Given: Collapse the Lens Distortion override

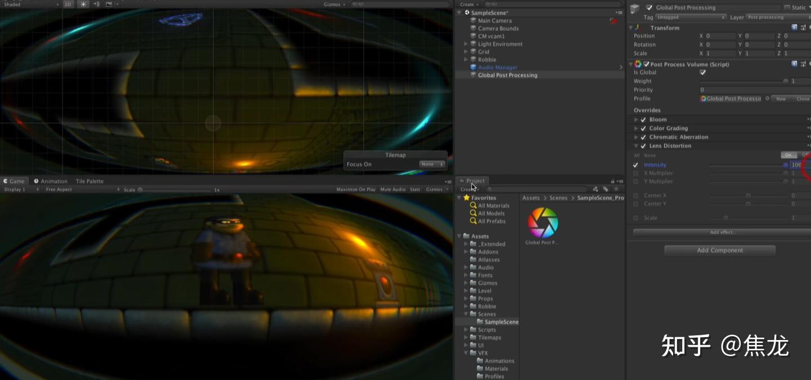Looking at the screenshot, I should [x=636, y=145].
